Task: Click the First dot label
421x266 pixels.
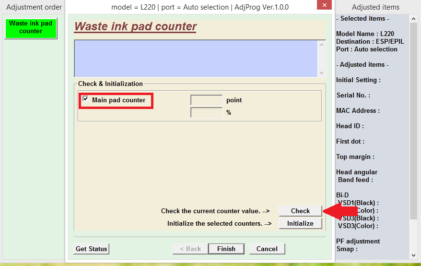Action: pyautogui.click(x=350, y=141)
